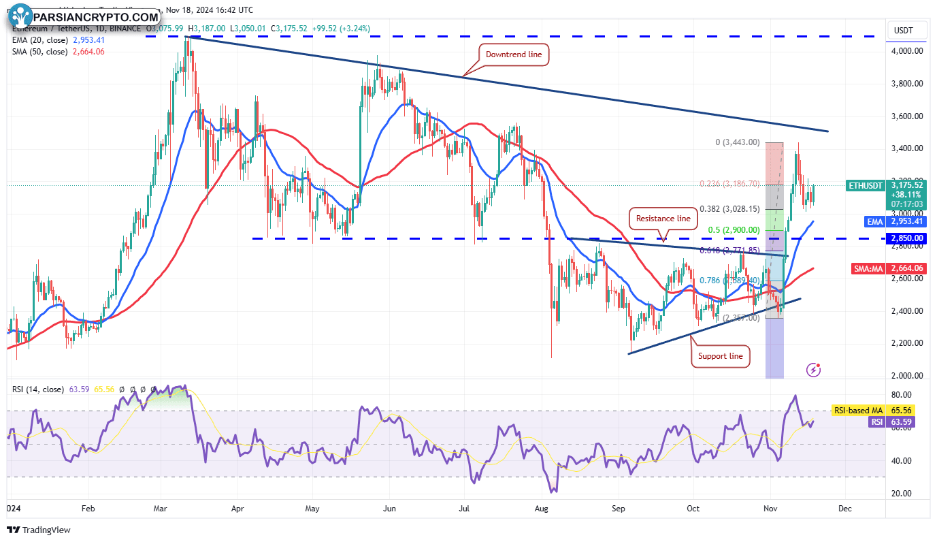Select the 2,850.00 horizontal line price label
Viewport: 937px width, 542px height.
pyautogui.click(x=907, y=238)
